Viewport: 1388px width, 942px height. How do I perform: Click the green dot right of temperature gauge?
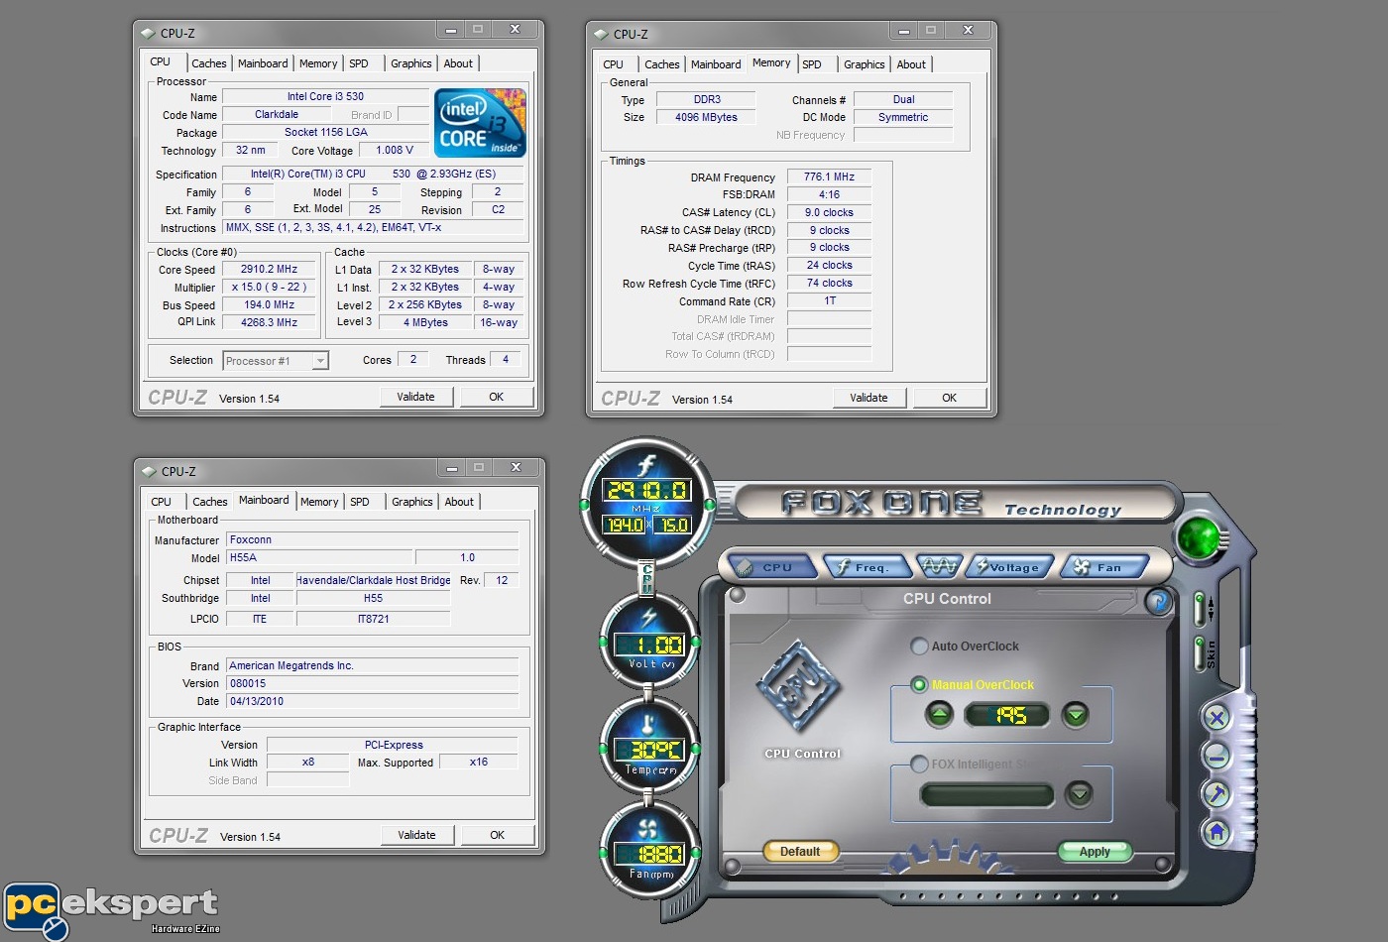click(695, 747)
